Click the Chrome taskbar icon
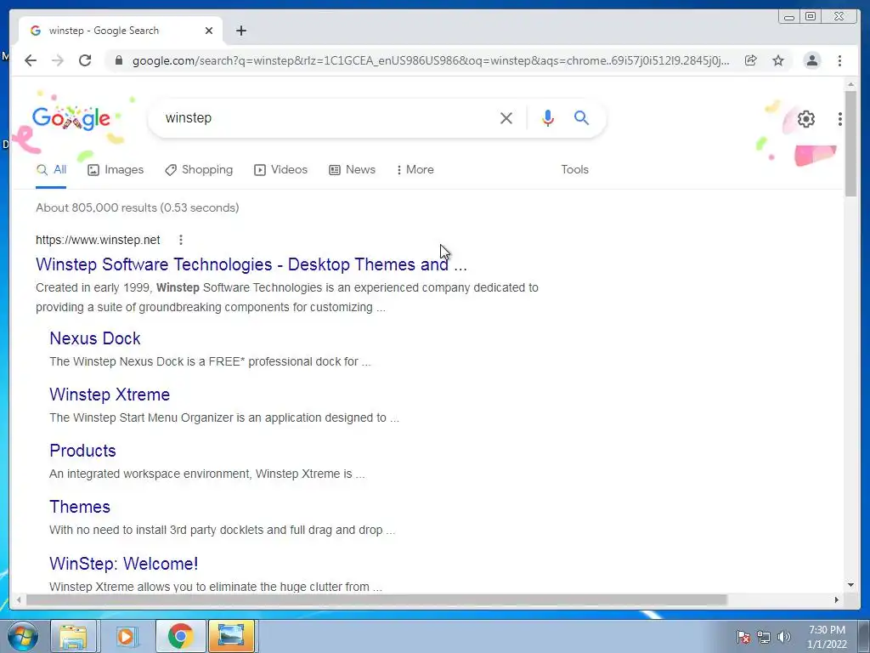 pyautogui.click(x=180, y=636)
